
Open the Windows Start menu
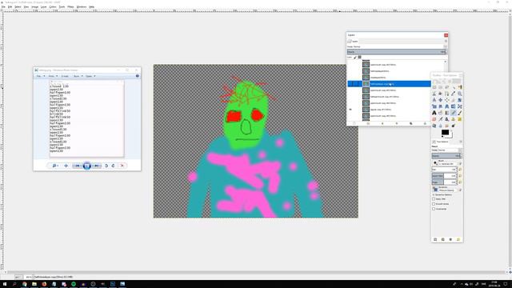(5, 284)
